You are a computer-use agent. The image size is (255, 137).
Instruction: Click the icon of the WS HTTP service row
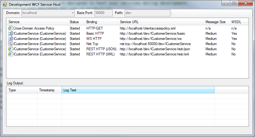(x=10, y=39)
